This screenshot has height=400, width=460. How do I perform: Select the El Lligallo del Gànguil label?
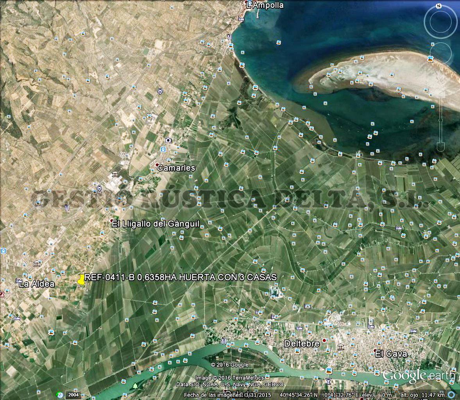(x=156, y=224)
